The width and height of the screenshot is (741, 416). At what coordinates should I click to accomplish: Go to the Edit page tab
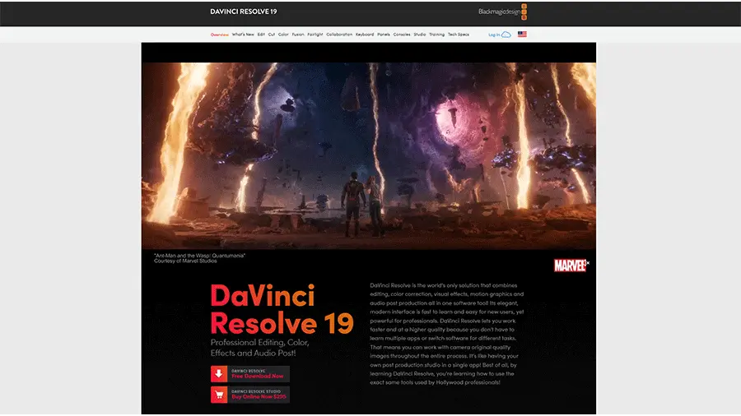pos(261,35)
